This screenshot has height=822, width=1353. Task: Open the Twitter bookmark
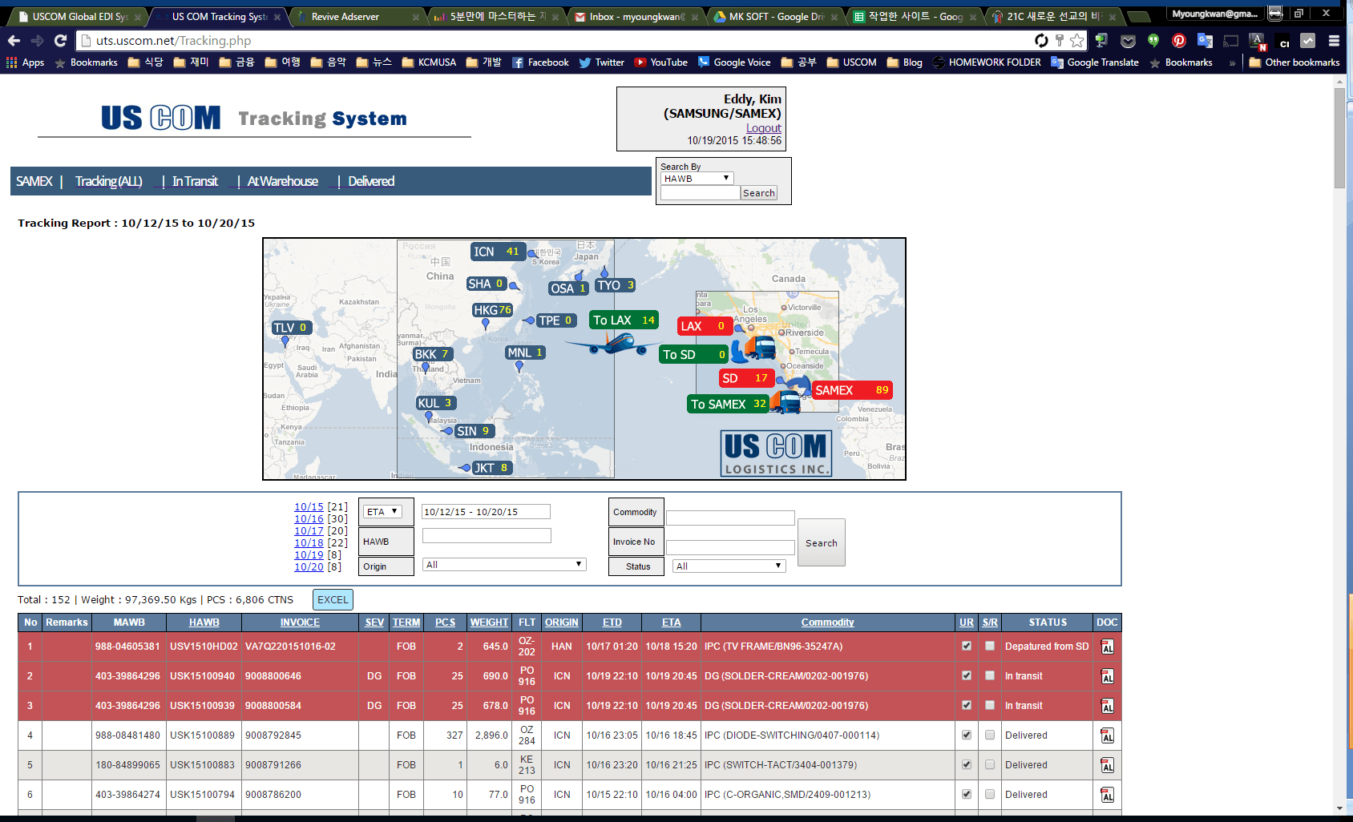pyautogui.click(x=601, y=62)
